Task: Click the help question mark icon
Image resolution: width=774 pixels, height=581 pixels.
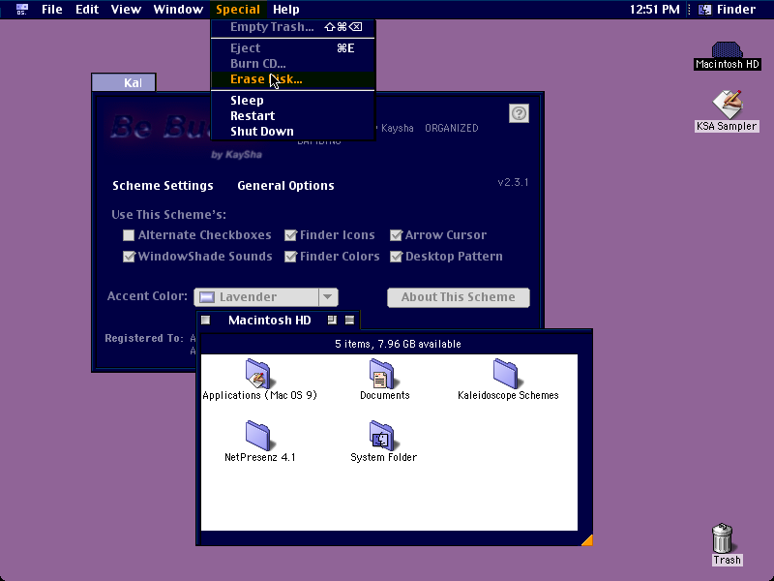Action: coord(519,113)
